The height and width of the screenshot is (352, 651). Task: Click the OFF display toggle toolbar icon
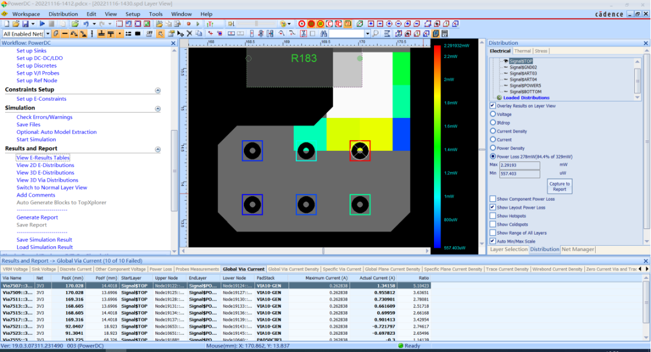(x=149, y=34)
